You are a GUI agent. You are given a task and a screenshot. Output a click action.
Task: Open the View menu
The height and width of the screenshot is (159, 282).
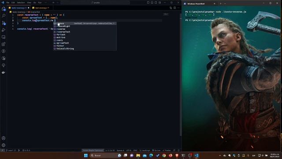(x=29, y=3)
